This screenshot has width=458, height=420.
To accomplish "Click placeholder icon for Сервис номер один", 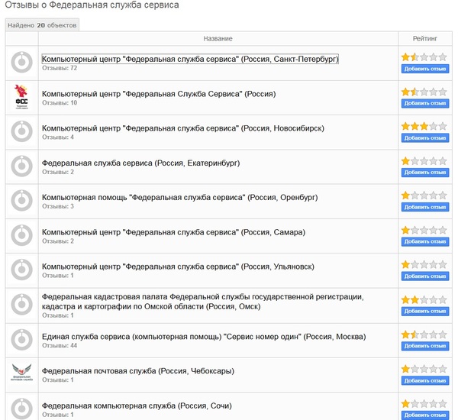I will 21,339.
